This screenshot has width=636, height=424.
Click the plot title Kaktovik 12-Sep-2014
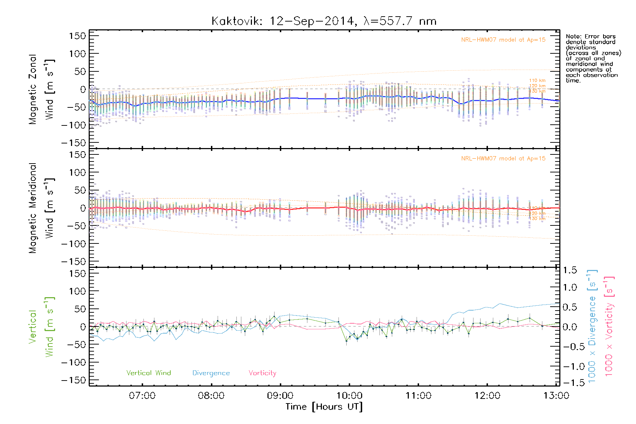point(324,21)
